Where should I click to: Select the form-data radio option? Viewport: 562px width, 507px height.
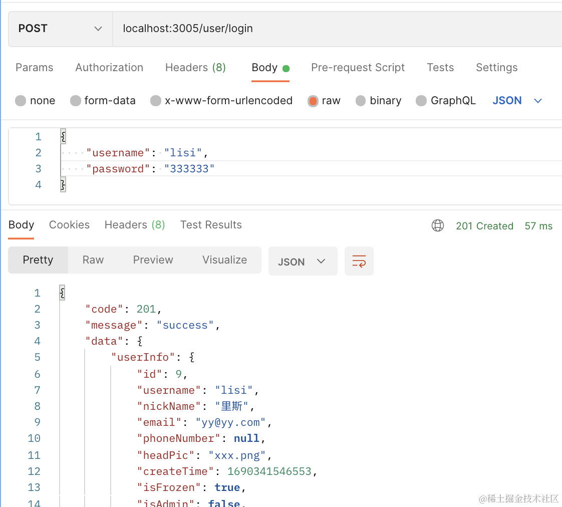pos(76,101)
